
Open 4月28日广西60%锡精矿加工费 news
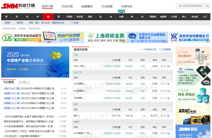click(x=30, y=94)
